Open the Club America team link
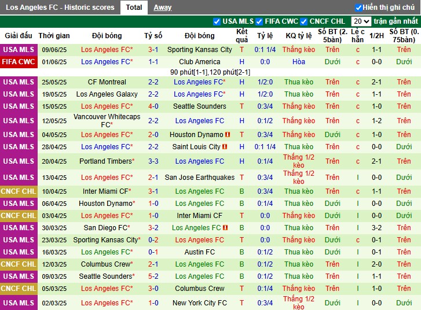 (199, 62)
